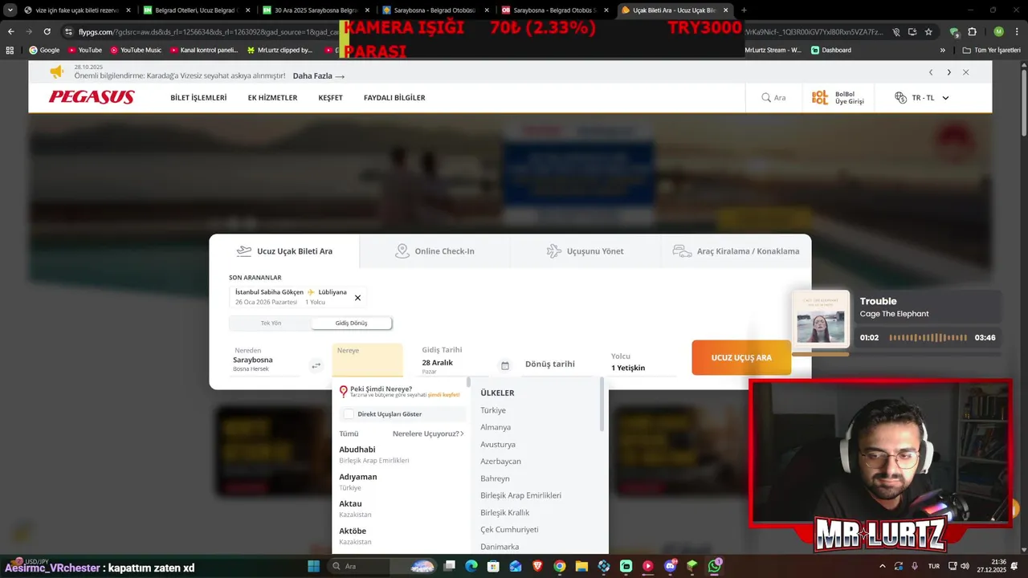Open KEŞFET menu
Screen dimensions: 1028x578
point(330,98)
